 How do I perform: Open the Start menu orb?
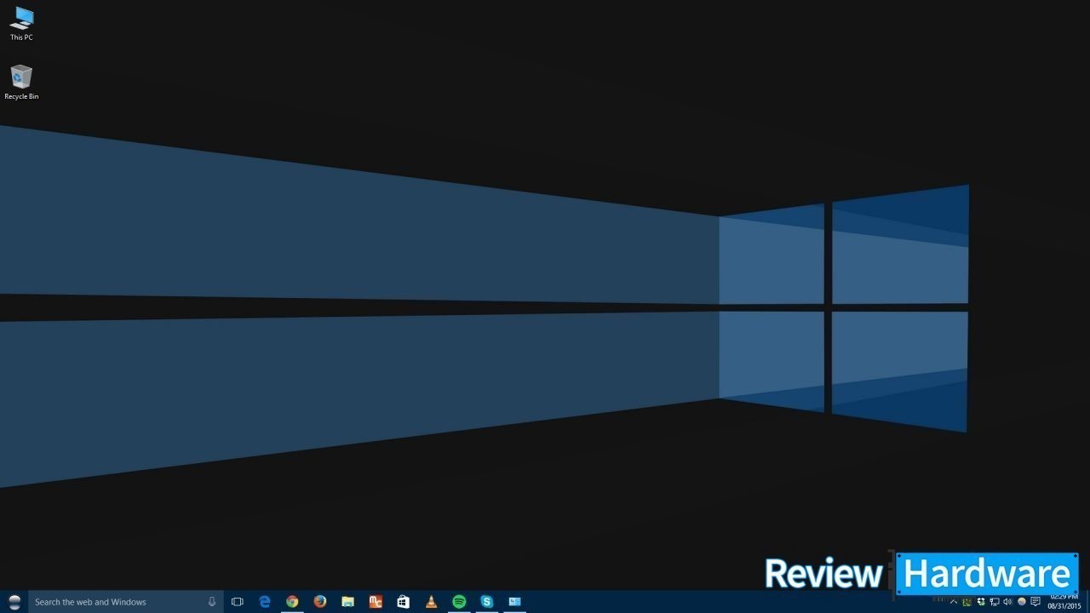(14, 602)
